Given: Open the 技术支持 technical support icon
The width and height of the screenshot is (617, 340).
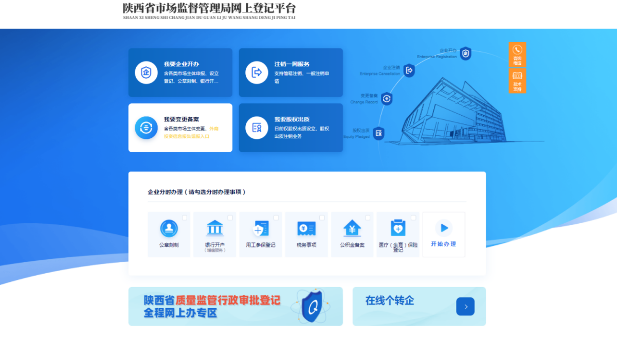Looking at the screenshot, I should click(517, 81).
